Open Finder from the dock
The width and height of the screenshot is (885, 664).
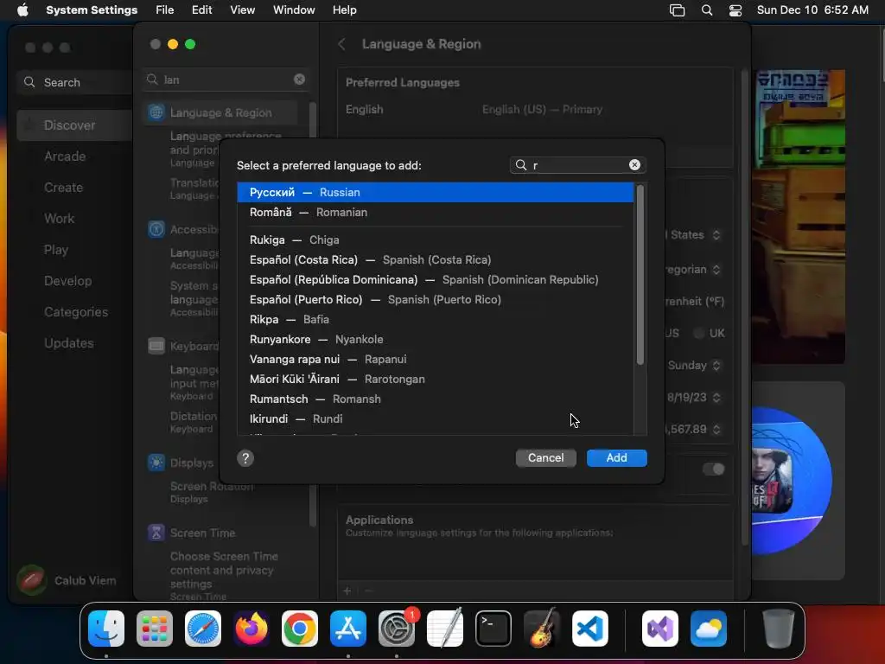106,629
